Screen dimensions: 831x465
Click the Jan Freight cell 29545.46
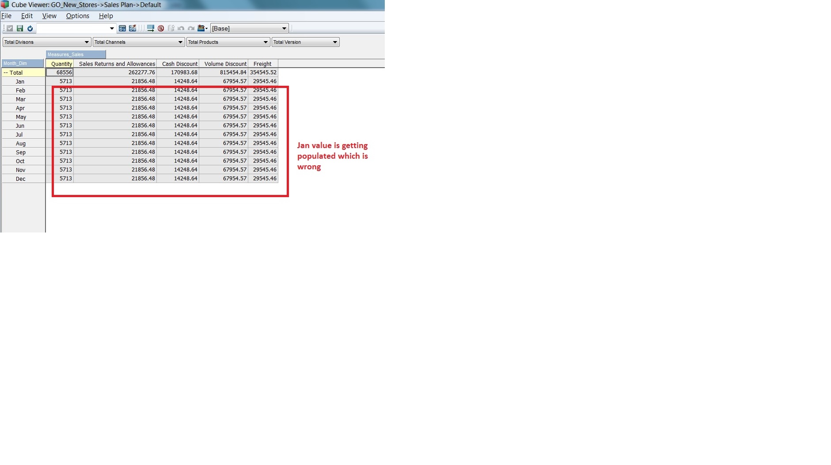point(263,81)
